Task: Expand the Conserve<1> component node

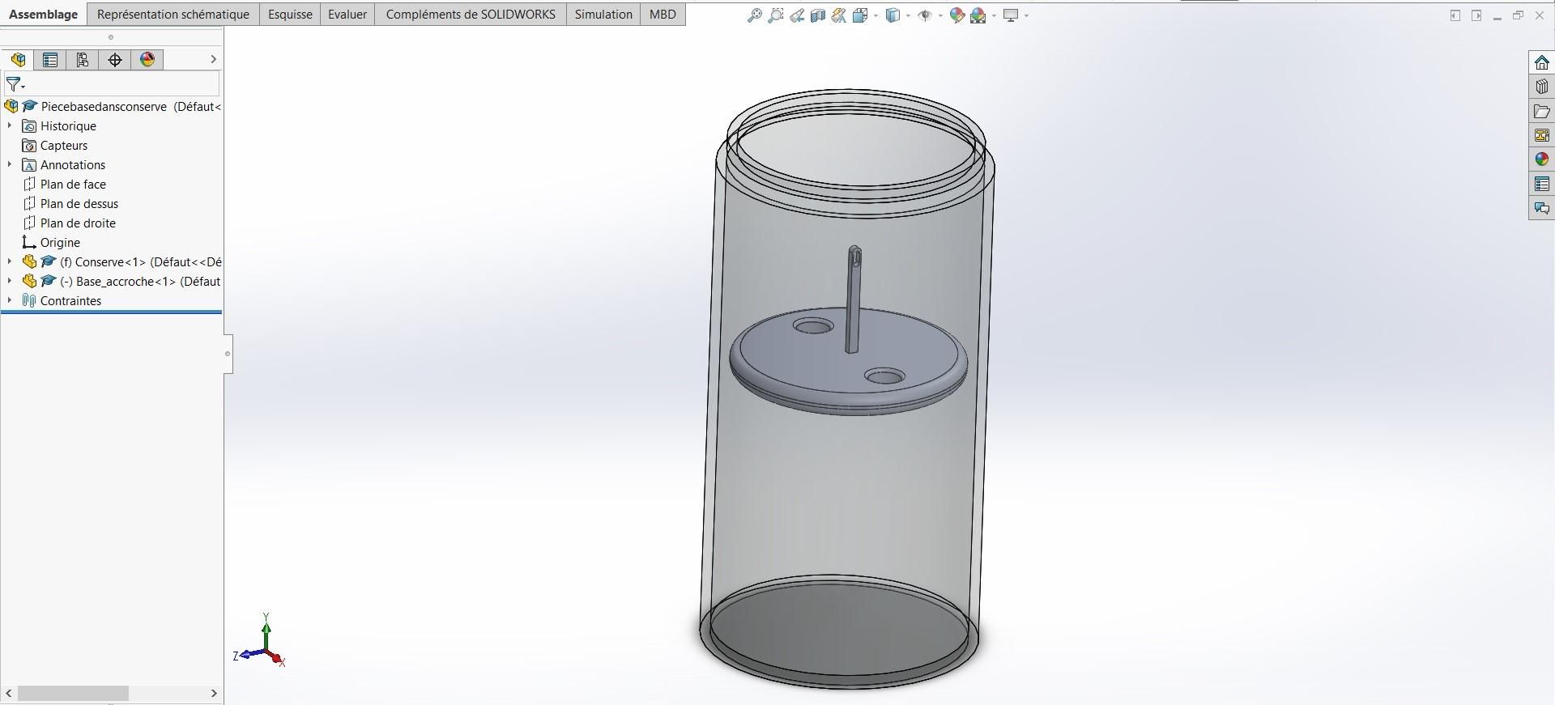Action: coord(10,261)
